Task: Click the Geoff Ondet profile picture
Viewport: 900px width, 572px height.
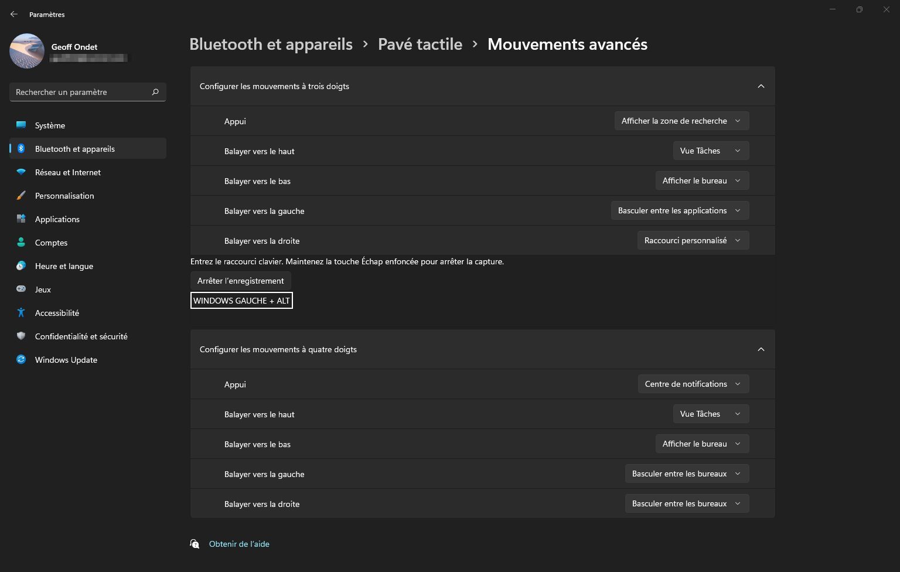Action: pos(27,51)
